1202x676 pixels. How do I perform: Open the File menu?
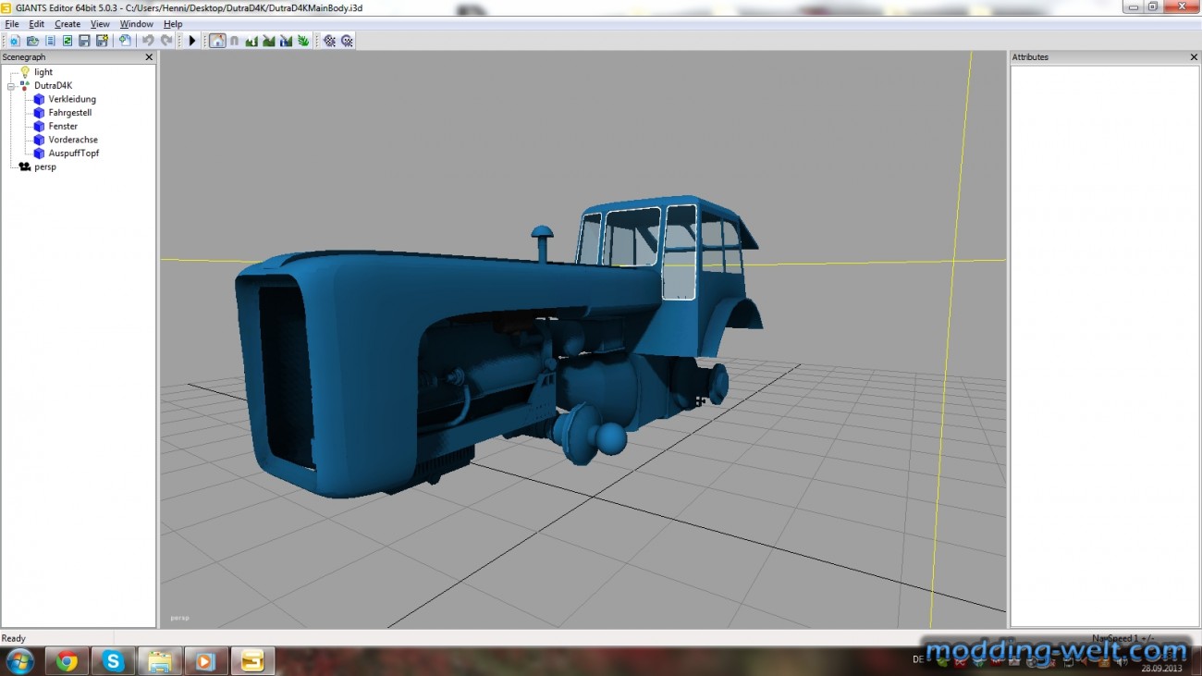12,24
